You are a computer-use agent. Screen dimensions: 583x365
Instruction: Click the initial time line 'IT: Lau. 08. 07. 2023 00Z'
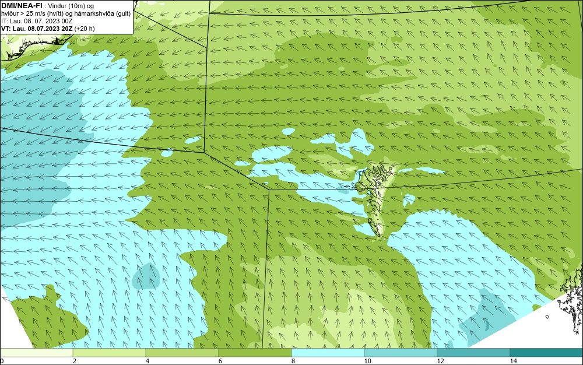37,21
